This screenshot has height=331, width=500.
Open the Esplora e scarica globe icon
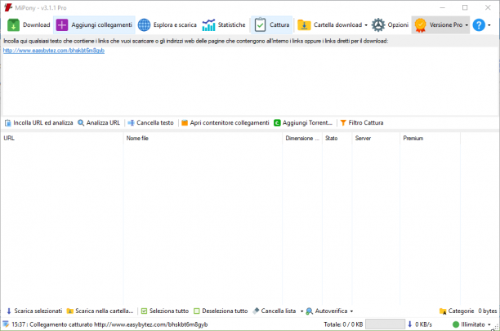(144, 24)
